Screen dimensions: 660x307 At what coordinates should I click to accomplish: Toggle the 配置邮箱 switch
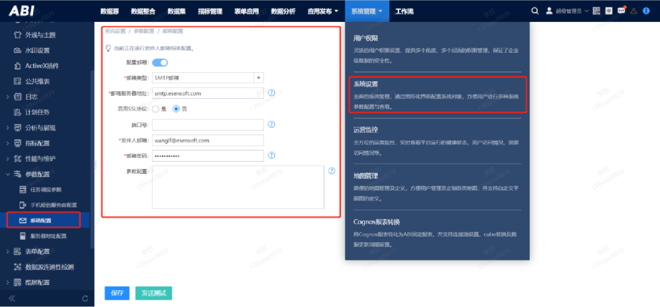click(159, 62)
